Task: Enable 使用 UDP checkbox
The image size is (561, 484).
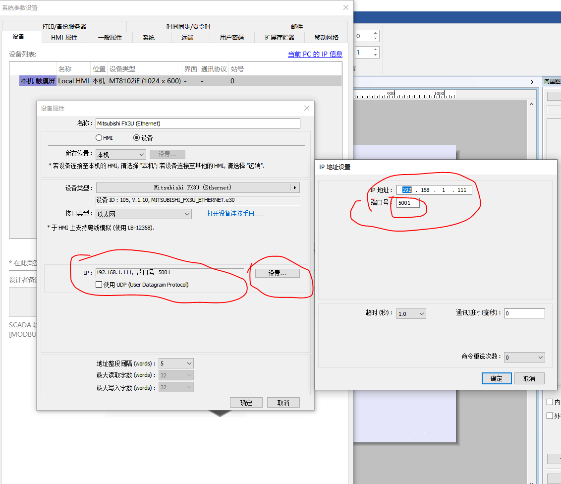Action: tap(99, 285)
